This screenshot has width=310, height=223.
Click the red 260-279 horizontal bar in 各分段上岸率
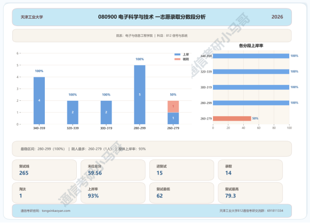[x=232, y=118]
